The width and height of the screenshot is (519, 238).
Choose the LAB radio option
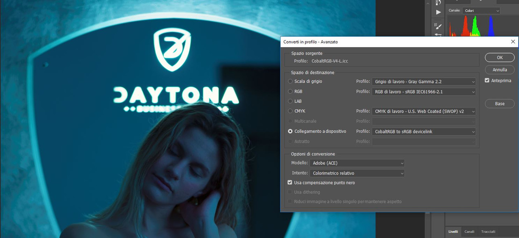coord(290,101)
